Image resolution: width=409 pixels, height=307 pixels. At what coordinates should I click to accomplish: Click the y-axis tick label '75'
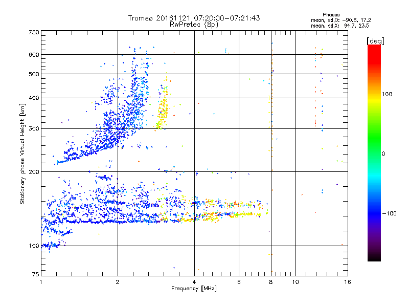pyautogui.click(x=35, y=274)
